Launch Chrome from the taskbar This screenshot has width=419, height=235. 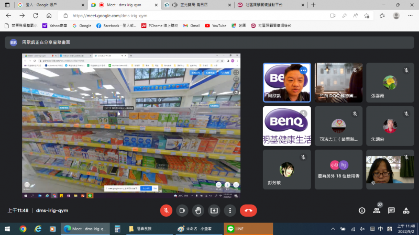[23, 229]
